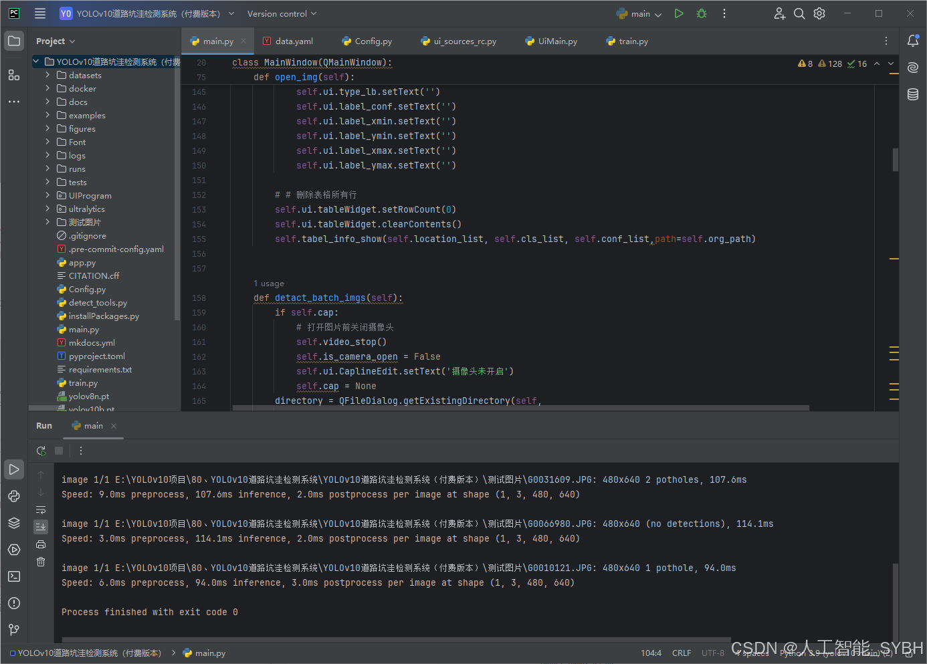Open the Services tool window
Viewport: 927px width, 664px height.
[14, 550]
